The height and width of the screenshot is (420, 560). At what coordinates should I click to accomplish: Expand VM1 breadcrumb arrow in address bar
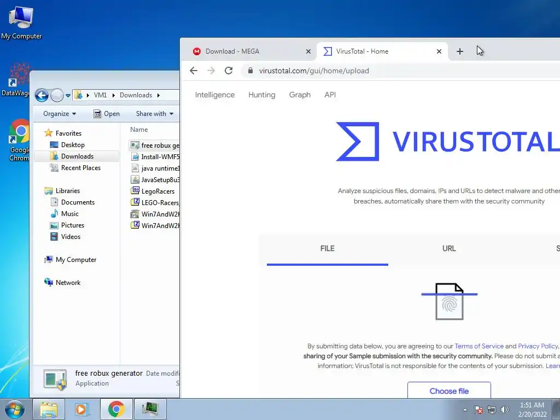coord(113,95)
